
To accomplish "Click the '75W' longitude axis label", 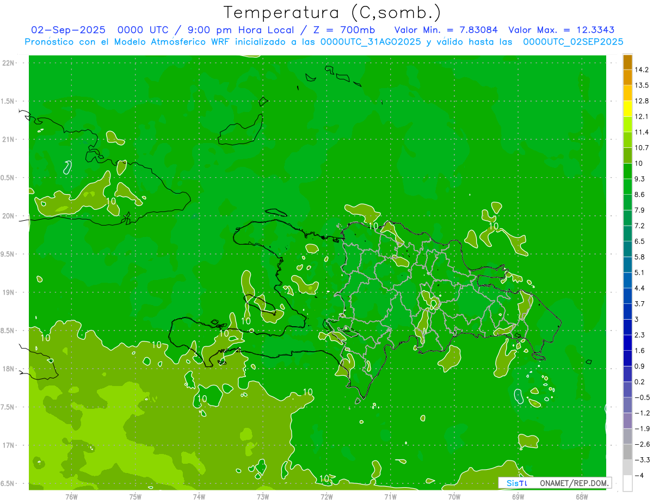I will [x=135, y=496].
